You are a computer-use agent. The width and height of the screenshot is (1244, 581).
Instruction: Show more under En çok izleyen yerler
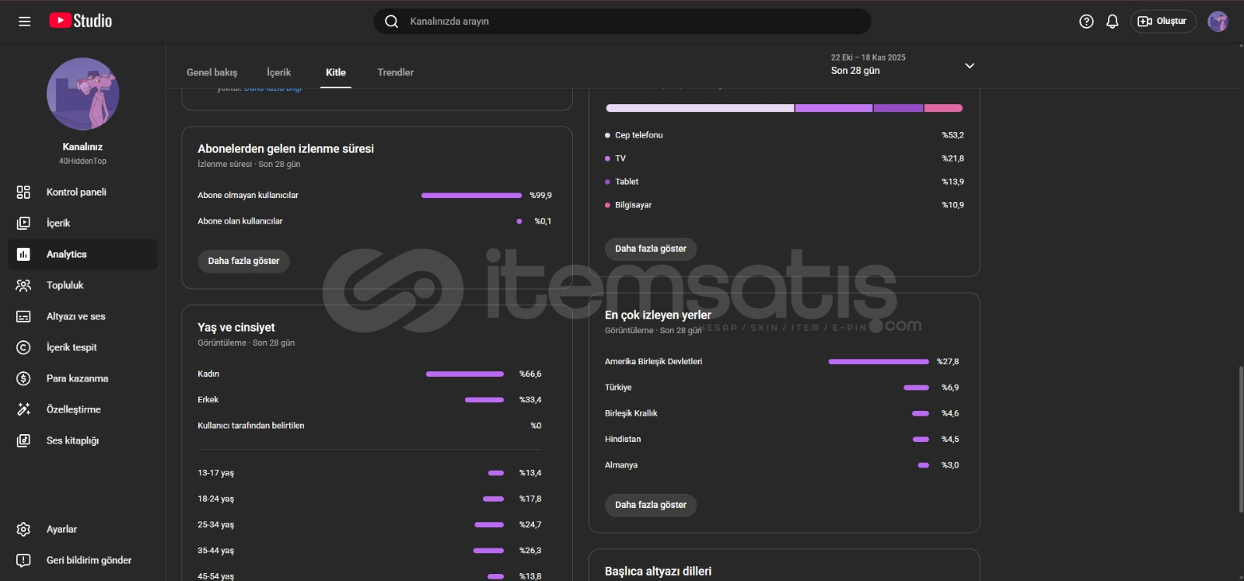click(x=650, y=505)
